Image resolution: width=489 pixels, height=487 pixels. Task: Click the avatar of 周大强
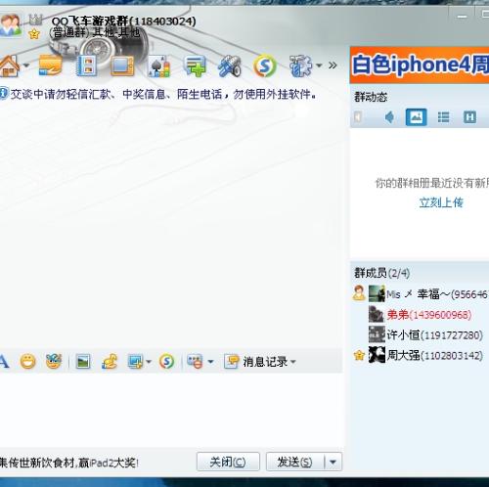tap(377, 355)
